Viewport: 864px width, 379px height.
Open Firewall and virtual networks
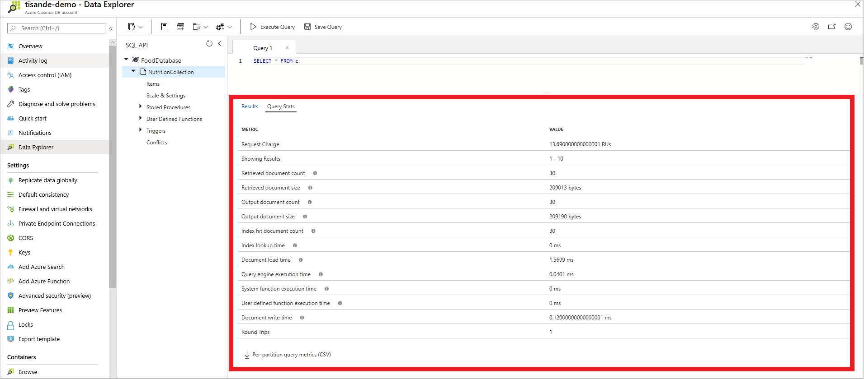tap(54, 209)
